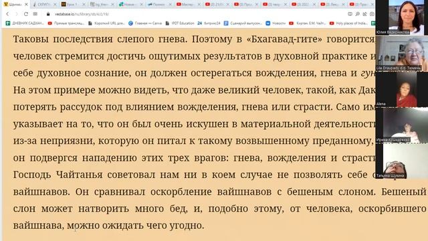
Task: Select Татьяна Шукина's video thumbnail
Action: click(x=402, y=161)
